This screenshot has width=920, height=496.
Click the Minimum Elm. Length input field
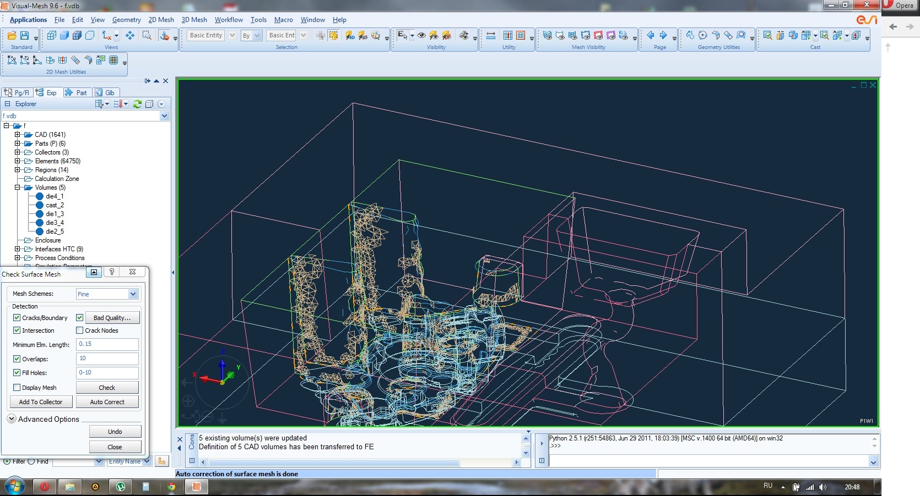tap(107, 344)
